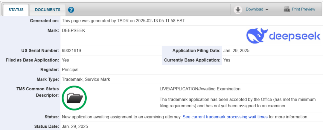Click the TSDR generated timestamp text

coord(124,21)
